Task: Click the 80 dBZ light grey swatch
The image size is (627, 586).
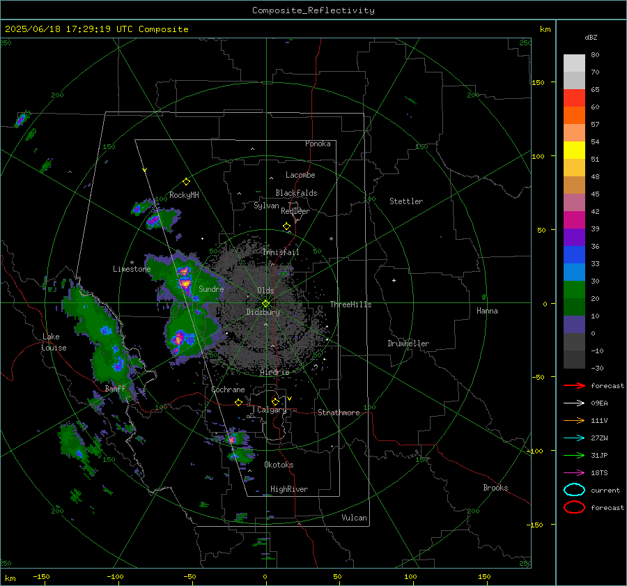Action: click(574, 63)
